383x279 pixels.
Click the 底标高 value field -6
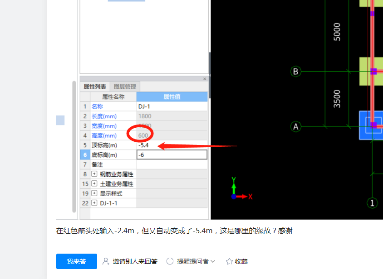(x=172, y=155)
